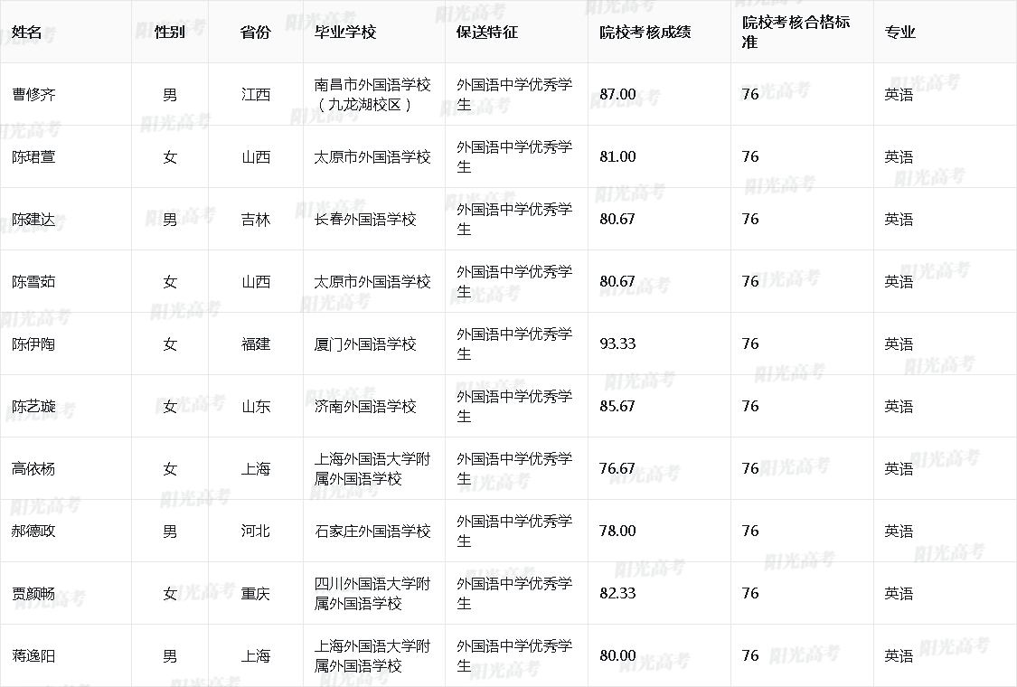Image resolution: width=1017 pixels, height=687 pixels.
Task: Click the 保送特征 column header
Action: coord(487,32)
